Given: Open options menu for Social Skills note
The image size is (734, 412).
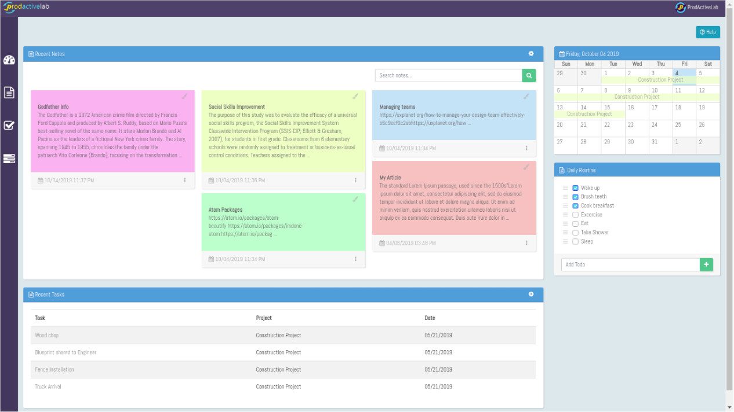Looking at the screenshot, I should coord(355,181).
